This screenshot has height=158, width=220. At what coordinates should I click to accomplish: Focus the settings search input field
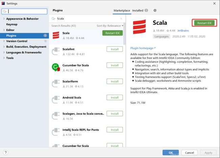[x=24, y=12]
